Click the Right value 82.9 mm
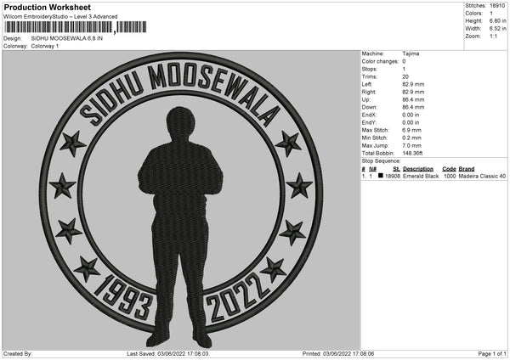510x360 pixels. point(413,92)
